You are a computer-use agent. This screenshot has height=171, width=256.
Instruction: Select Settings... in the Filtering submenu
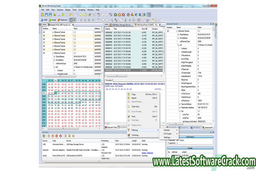tap(167, 137)
